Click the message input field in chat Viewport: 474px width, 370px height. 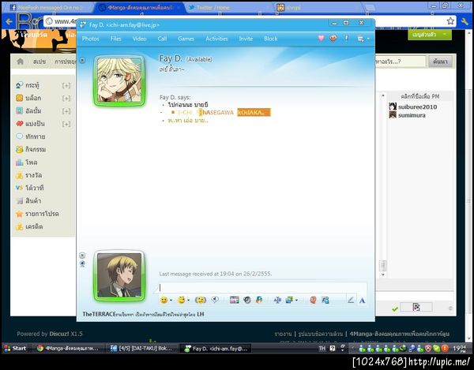coord(262,287)
